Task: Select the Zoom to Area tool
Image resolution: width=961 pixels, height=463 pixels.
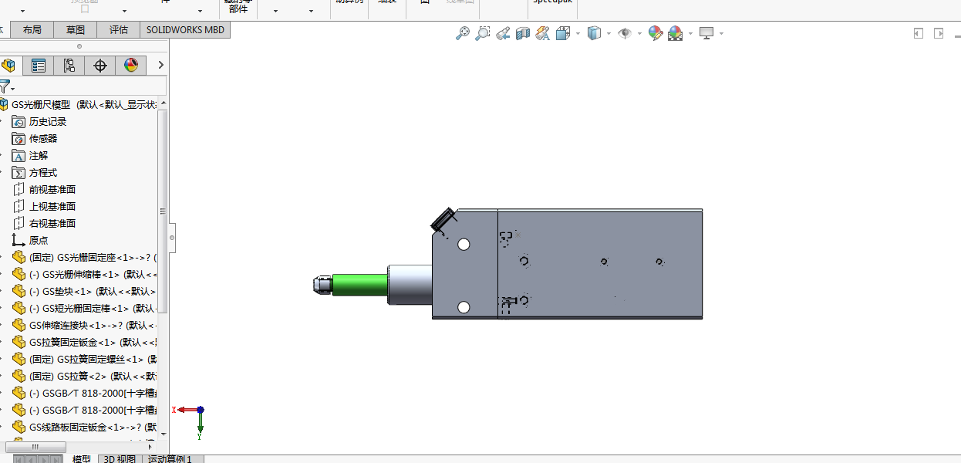Action: [482, 33]
